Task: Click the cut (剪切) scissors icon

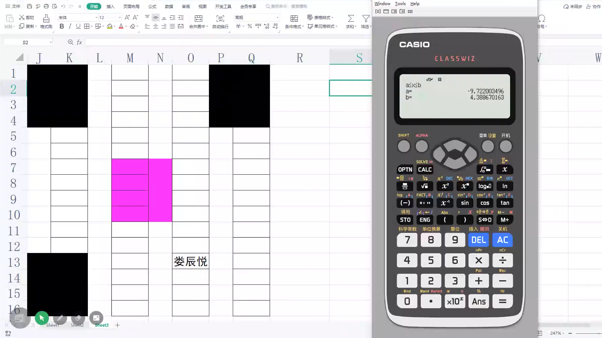Action: click(x=22, y=17)
